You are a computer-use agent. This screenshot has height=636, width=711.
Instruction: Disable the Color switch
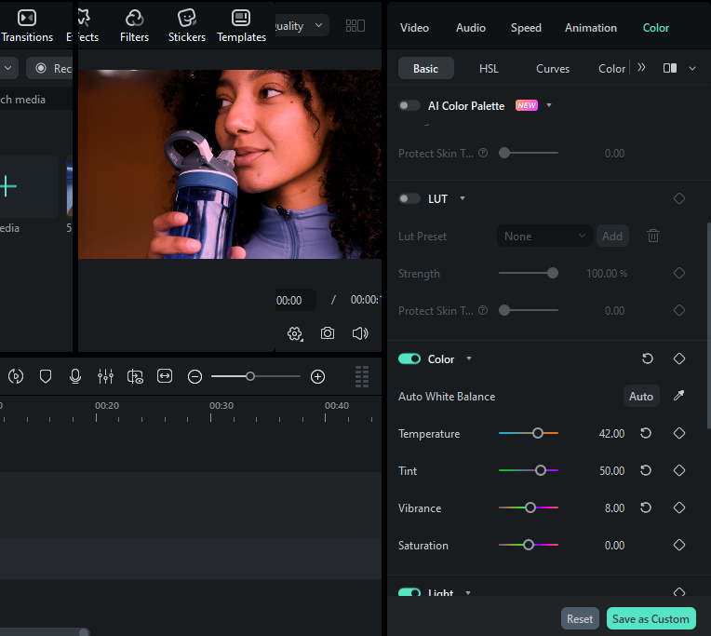(409, 359)
